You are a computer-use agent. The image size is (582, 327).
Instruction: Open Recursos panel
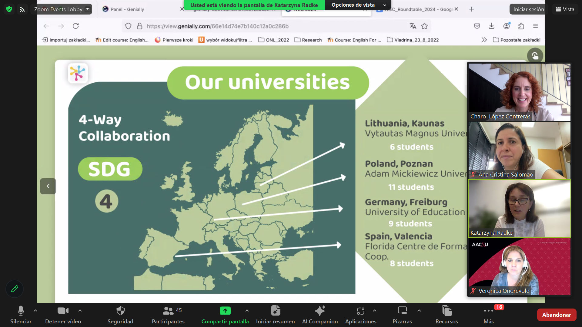[447, 315]
